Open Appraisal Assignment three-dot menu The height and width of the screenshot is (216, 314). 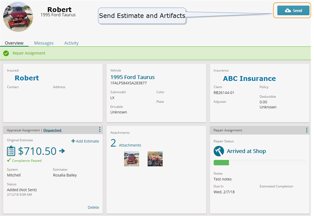tap(100, 130)
